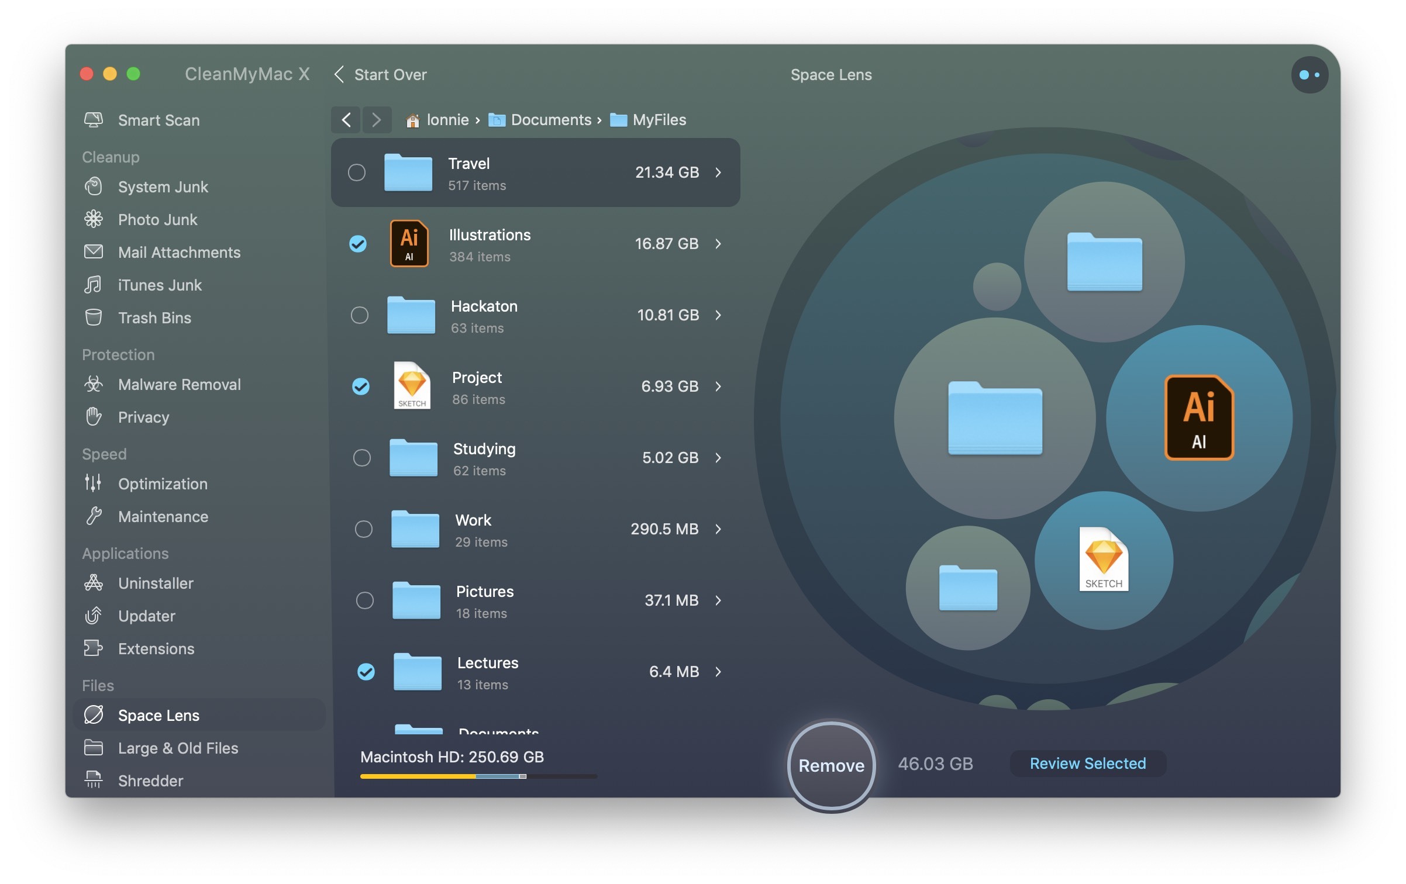Select the Sketch bubble in the Space Lens map
1406x884 pixels.
tap(1104, 561)
